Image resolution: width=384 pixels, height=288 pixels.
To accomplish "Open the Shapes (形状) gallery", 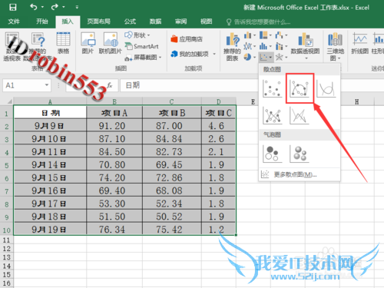I will coord(137,35).
